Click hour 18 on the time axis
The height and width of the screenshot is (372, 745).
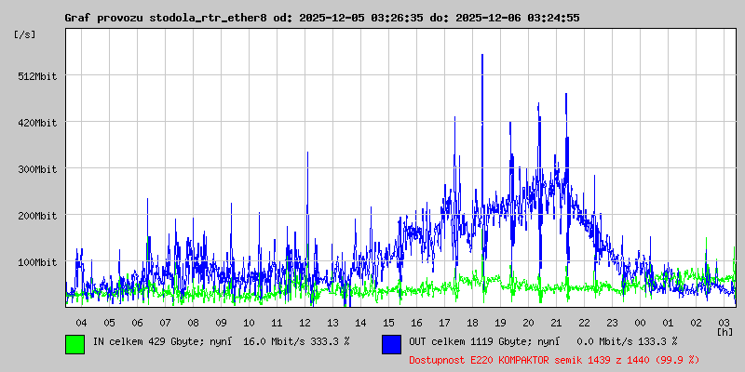[472, 322]
